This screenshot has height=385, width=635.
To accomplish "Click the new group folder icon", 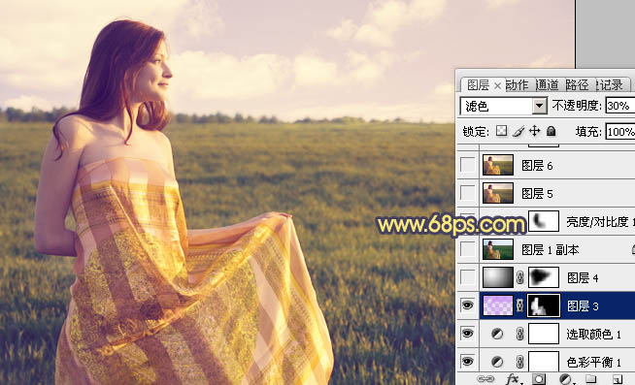I will point(591,379).
